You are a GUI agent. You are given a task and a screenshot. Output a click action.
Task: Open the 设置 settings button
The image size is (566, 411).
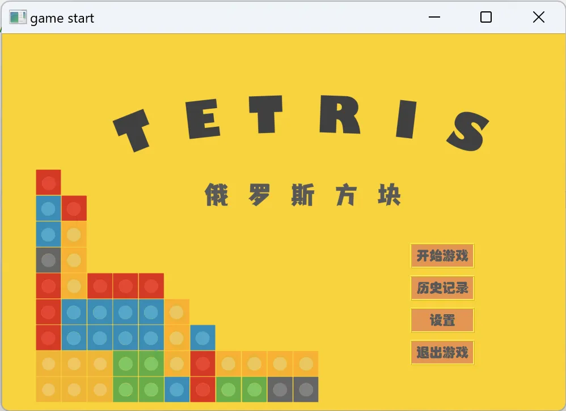point(442,320)
